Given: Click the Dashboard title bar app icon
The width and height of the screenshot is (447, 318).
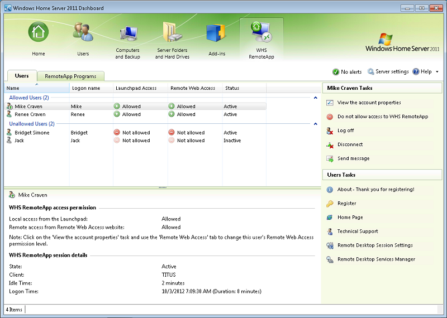Looking at the screenshot, I should pos(8,8).
